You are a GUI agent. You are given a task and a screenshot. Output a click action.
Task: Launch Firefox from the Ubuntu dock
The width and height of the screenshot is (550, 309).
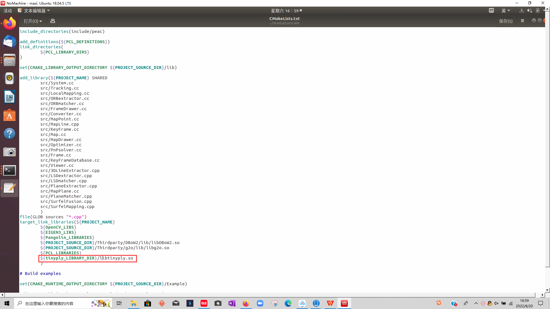pyautogui.click(x=9, y=23)
